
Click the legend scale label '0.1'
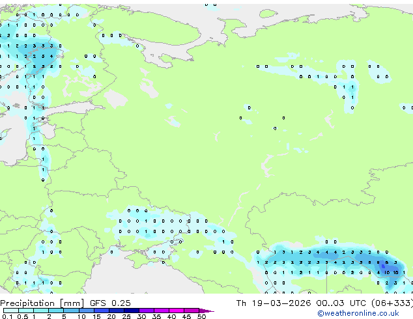(x=7, y=316)
